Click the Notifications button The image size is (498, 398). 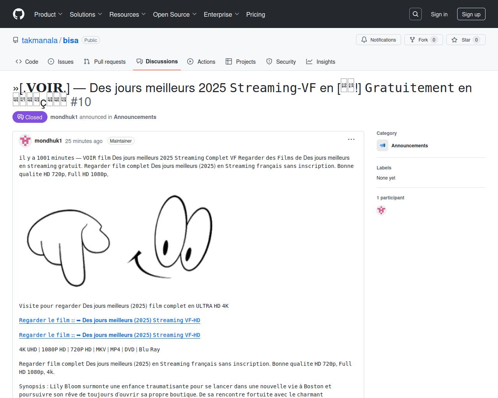click(379, 40)
